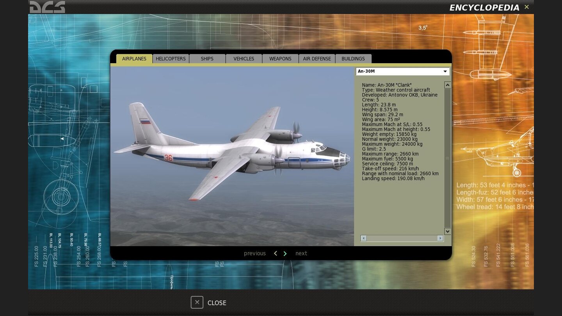
Task: Click the 'Crew: 5' line
Action: [x=370, y=100]
